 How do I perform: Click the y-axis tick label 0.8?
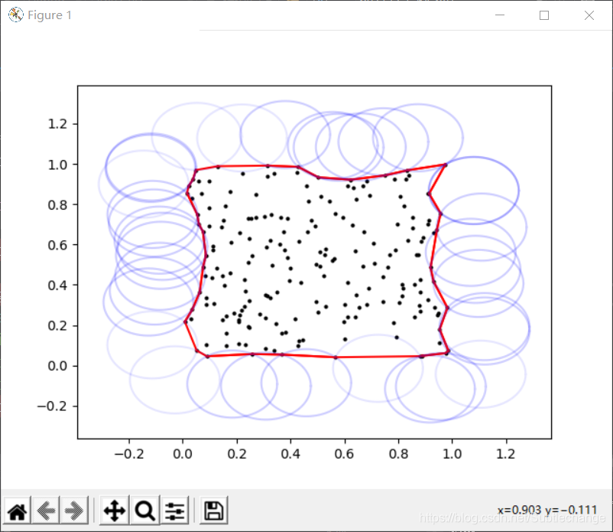[57, 204]
